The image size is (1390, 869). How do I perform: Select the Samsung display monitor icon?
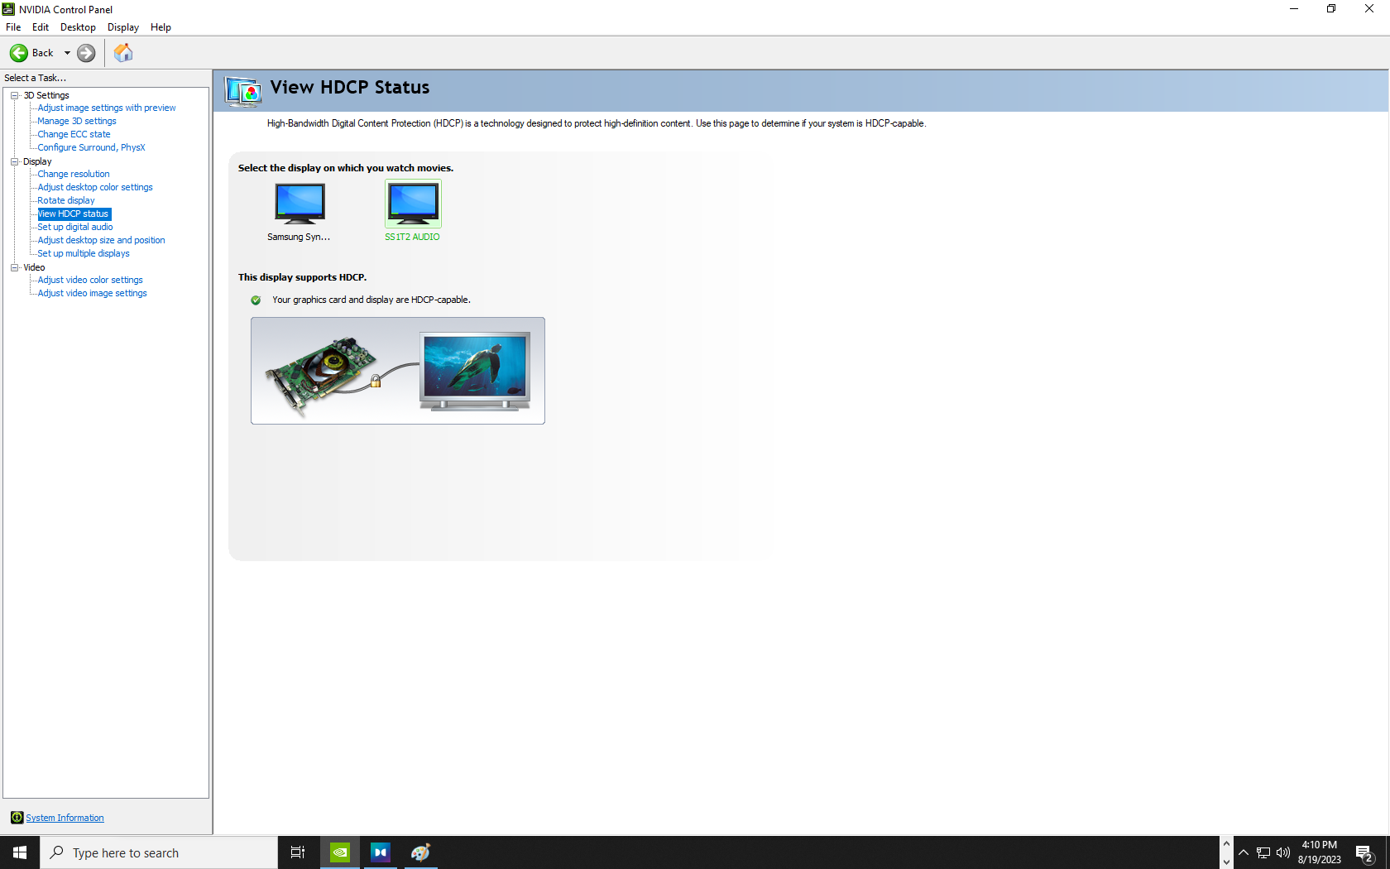(300, 204)
